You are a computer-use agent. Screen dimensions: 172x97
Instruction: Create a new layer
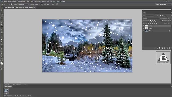(x=167, y=48)
